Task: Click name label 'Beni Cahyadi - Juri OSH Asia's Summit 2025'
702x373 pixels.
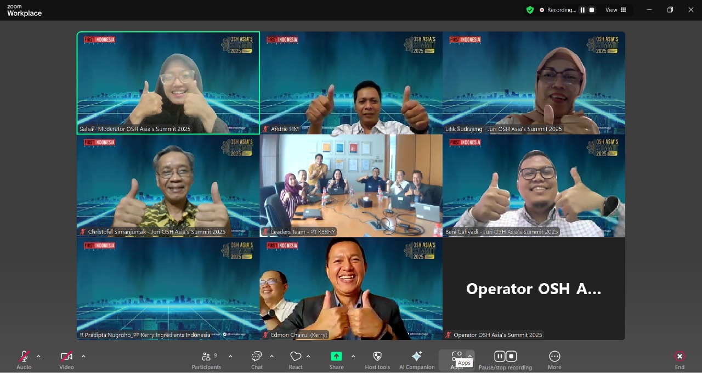Action: (x=501, y=232)
